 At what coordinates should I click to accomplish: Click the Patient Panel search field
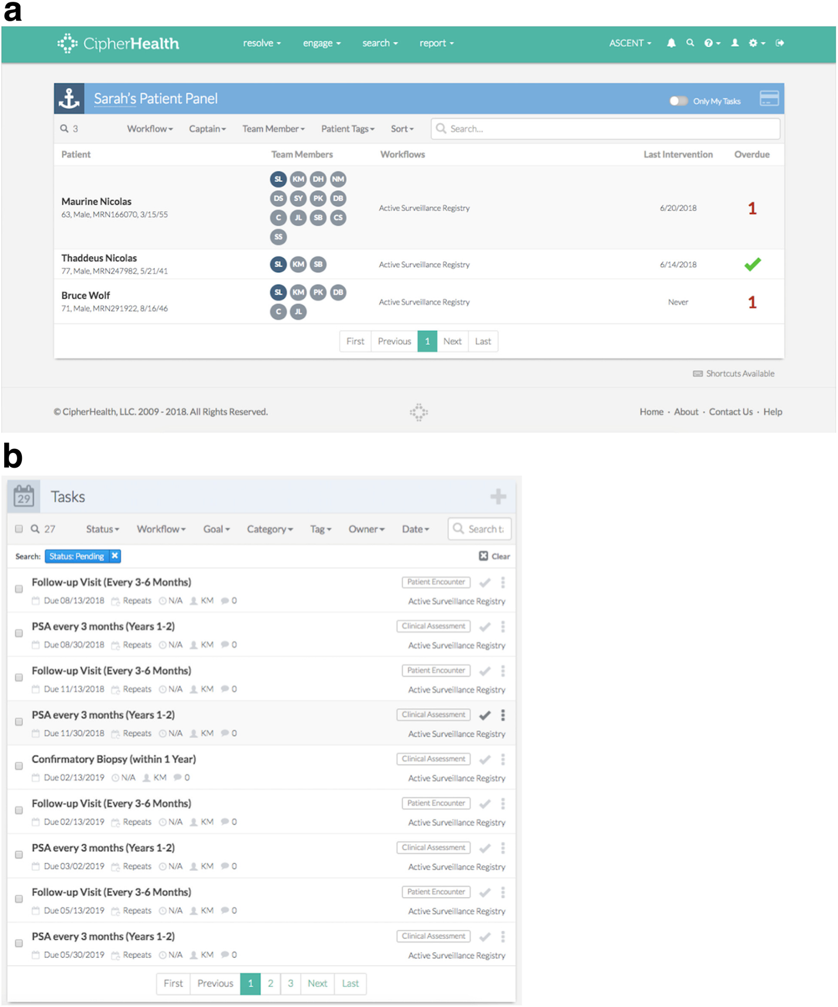click(606, 129)
